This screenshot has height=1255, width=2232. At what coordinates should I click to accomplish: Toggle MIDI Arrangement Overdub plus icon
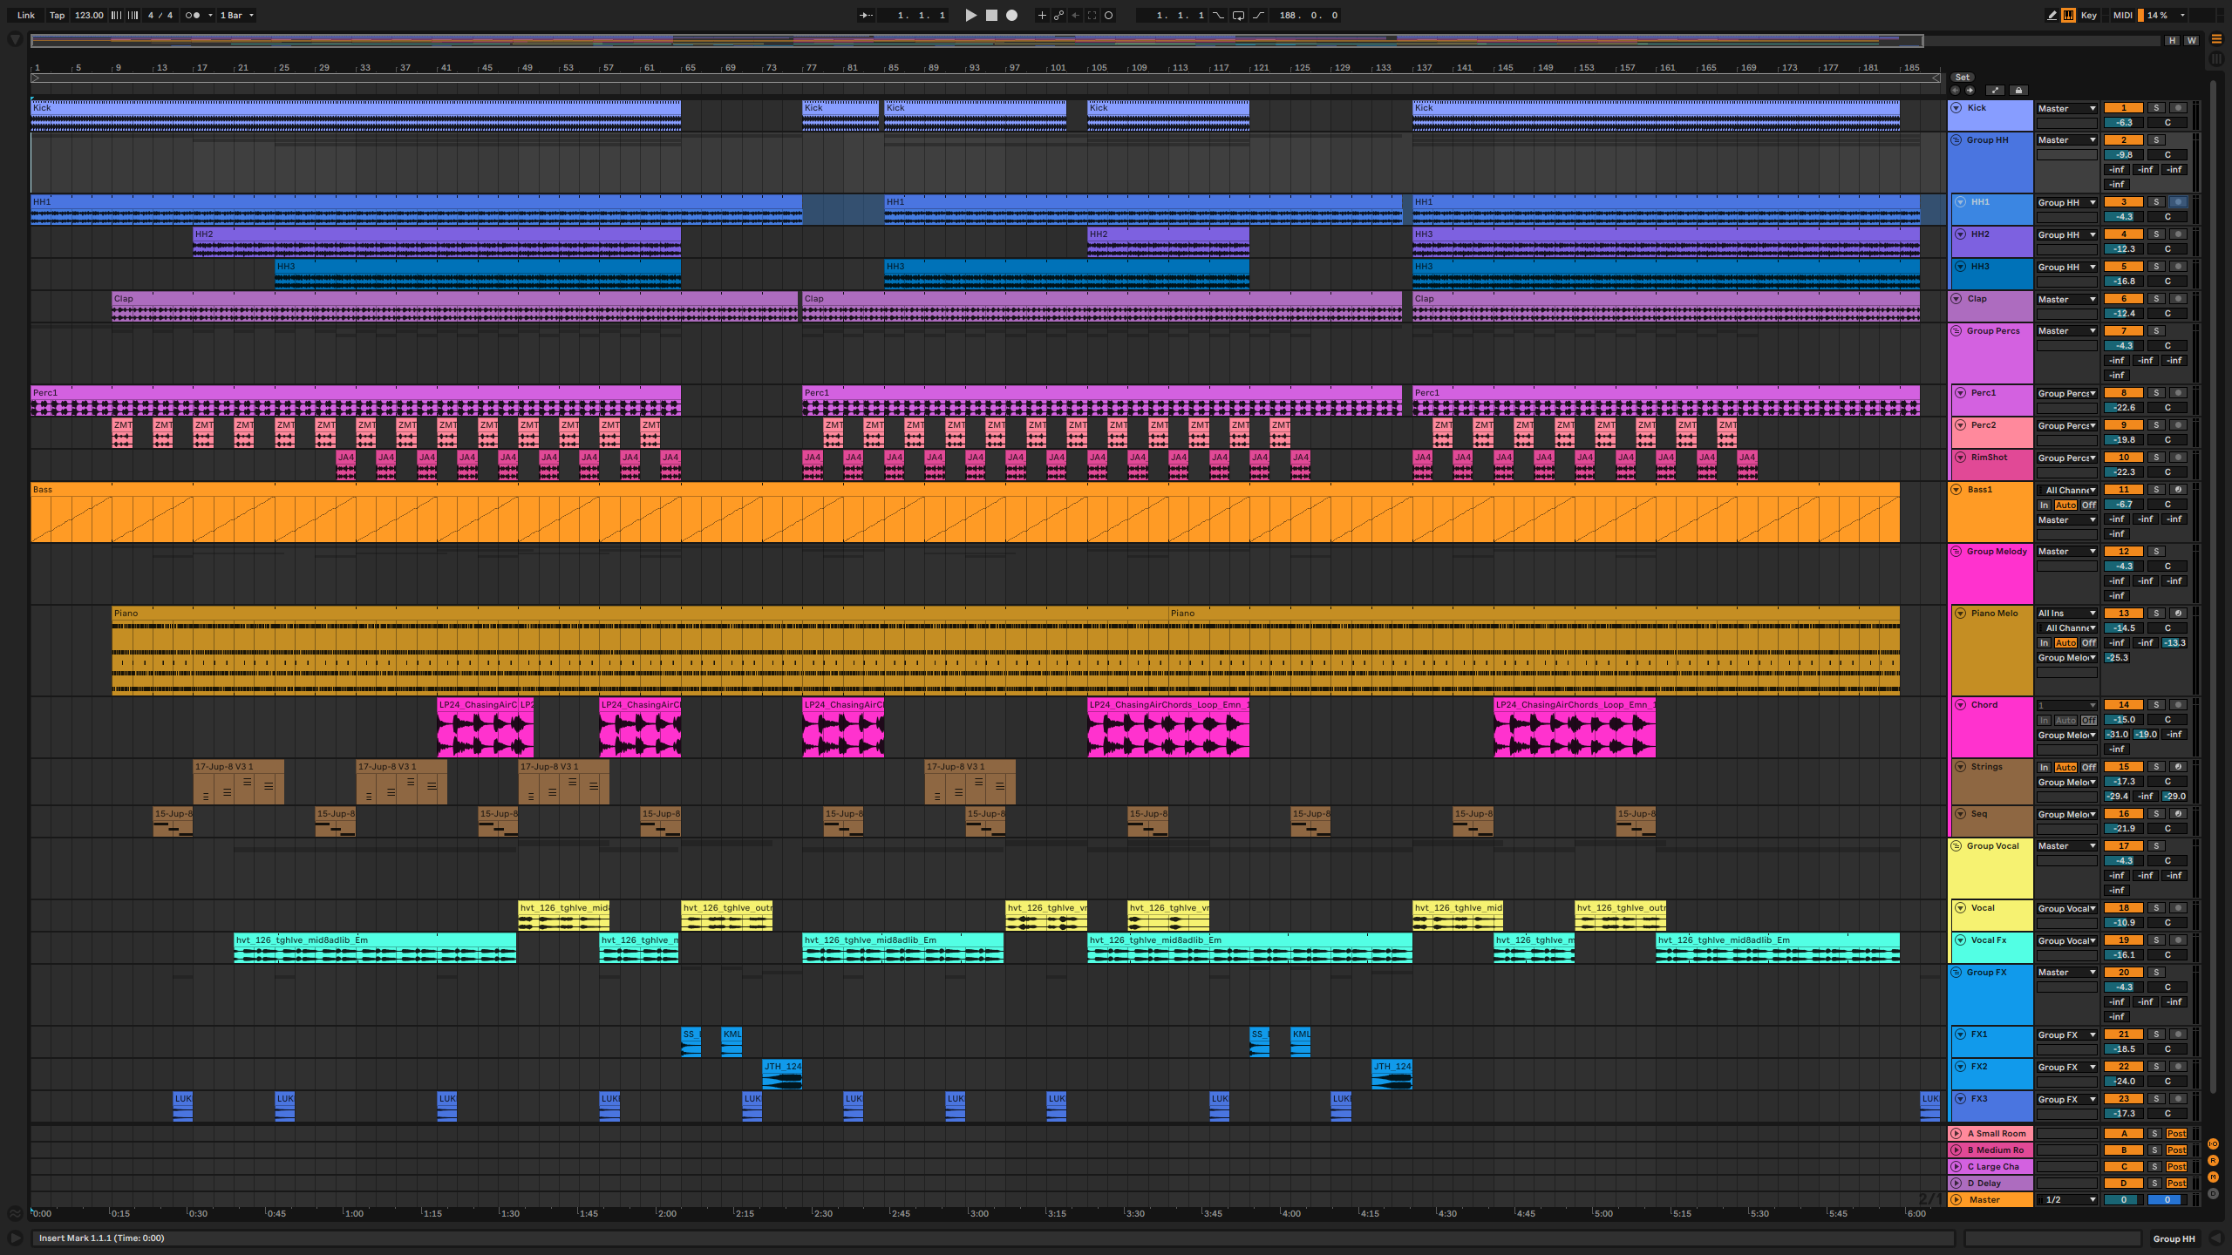1041,15
